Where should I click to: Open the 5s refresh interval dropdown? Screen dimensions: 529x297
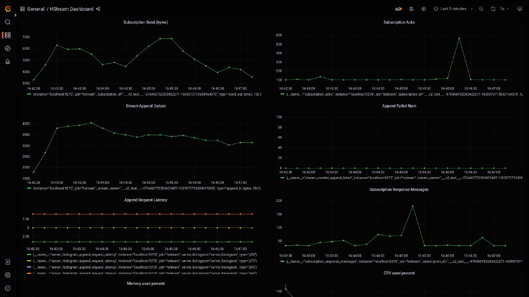505,9
